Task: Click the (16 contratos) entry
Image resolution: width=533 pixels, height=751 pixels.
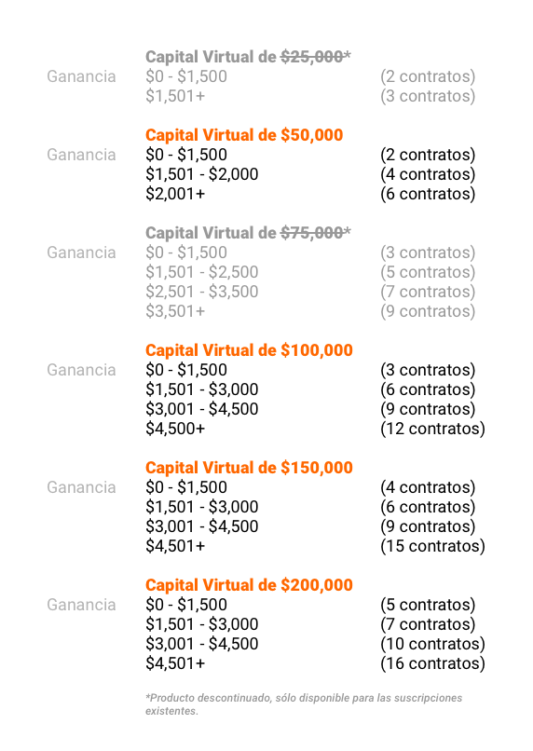Action: coord(432,662)
